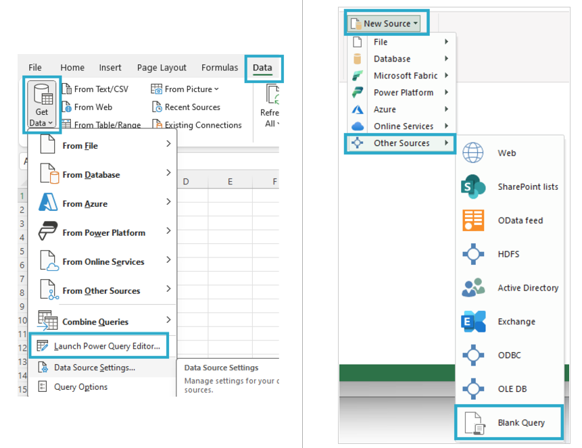Select the Azure entry in New Source menu

[x=402, y=109]
